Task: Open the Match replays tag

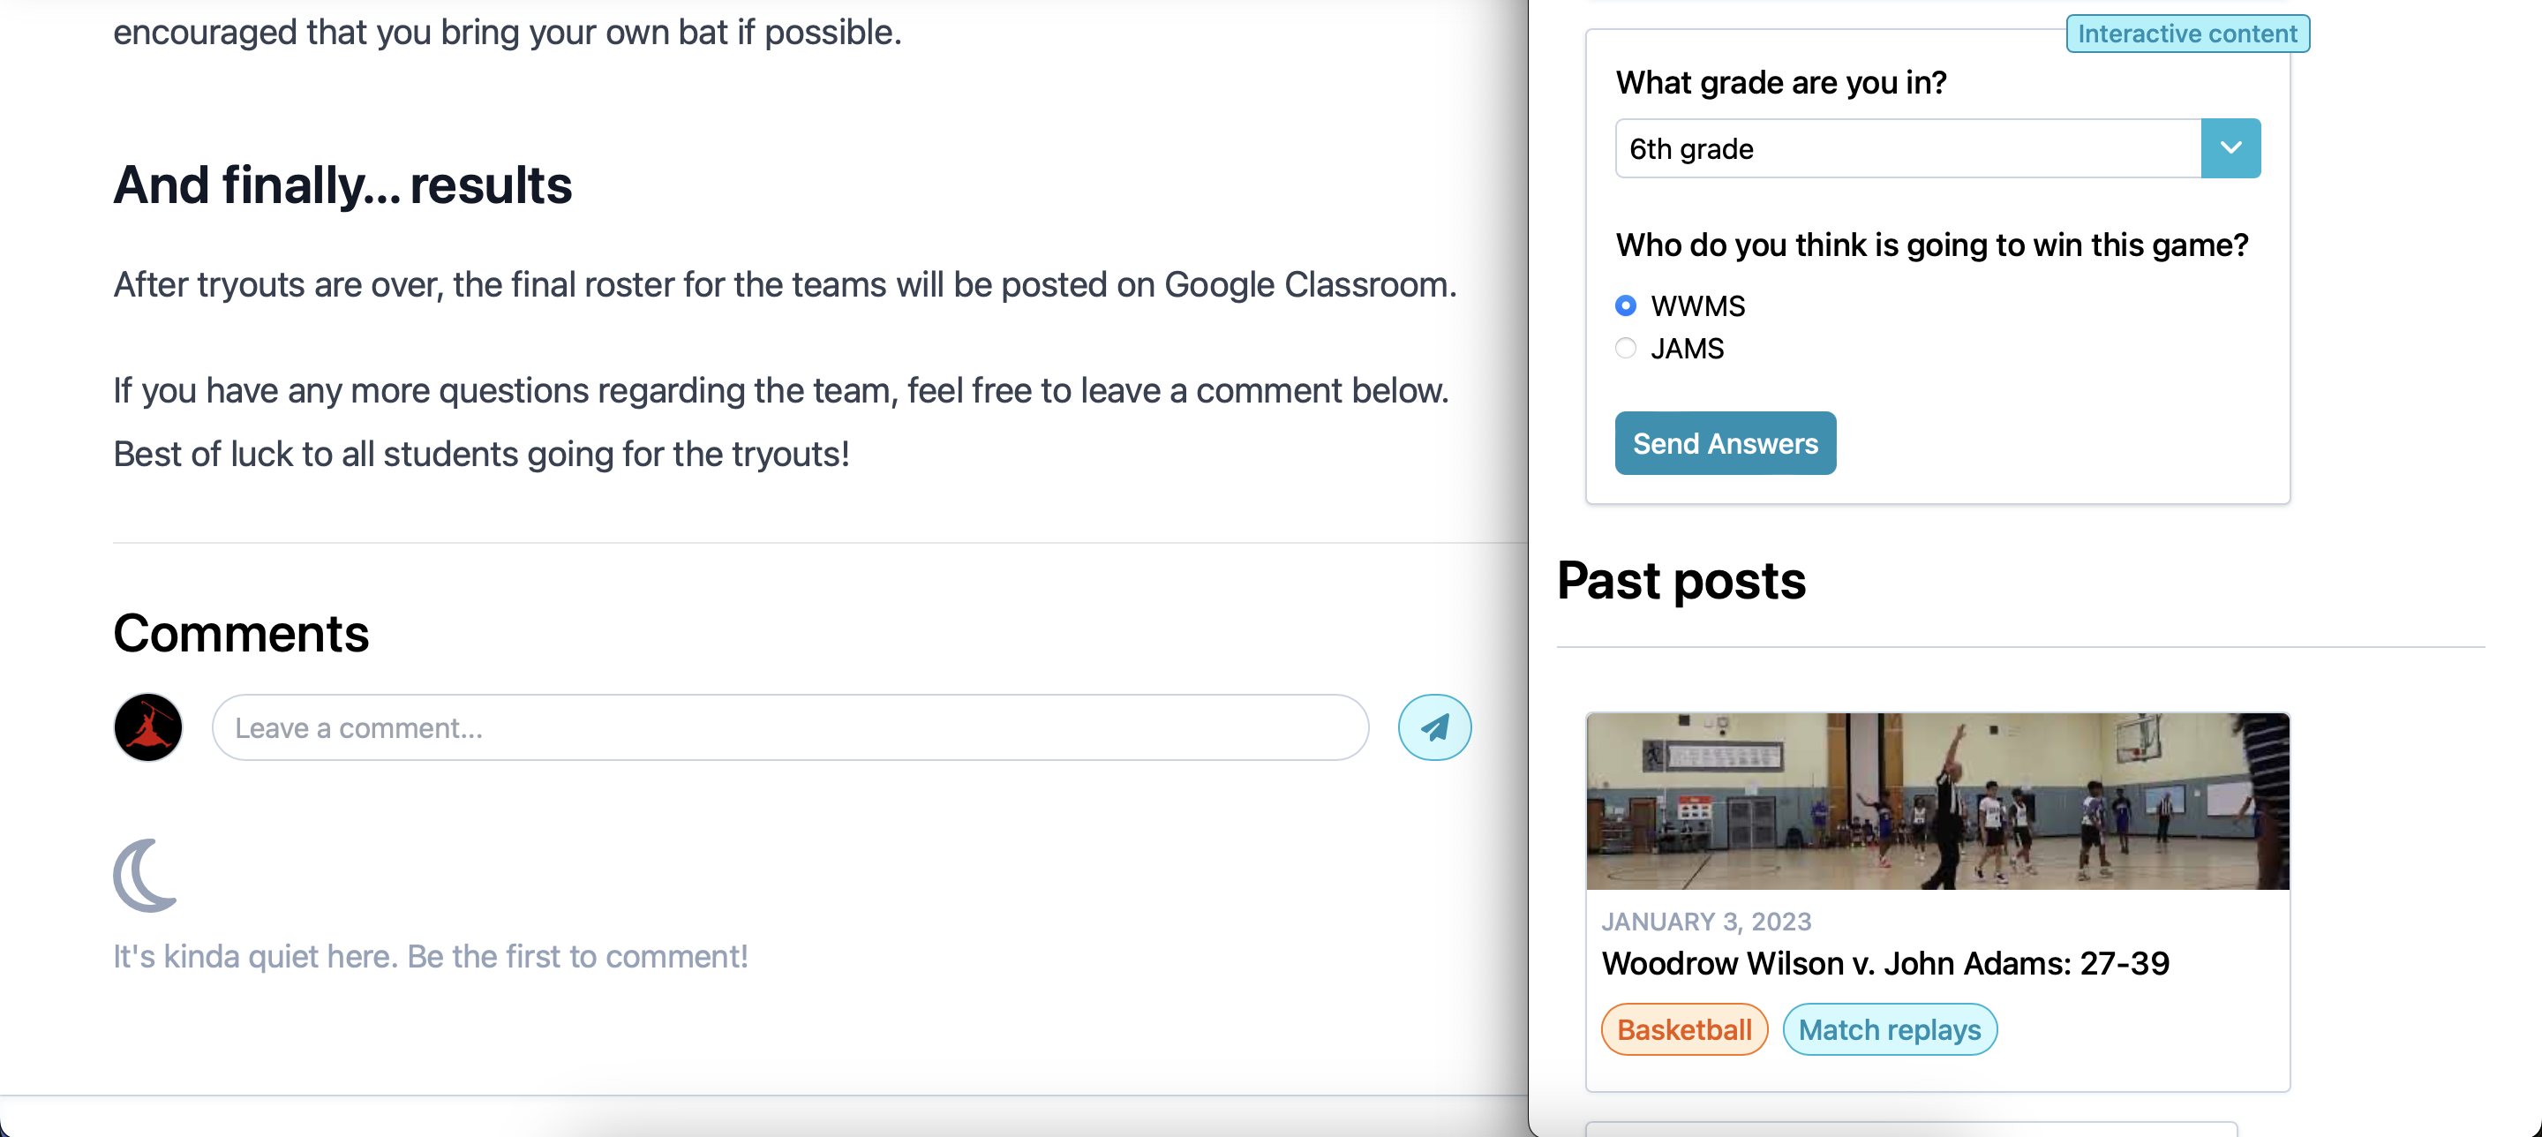Action: (x=1889, y=1029)
